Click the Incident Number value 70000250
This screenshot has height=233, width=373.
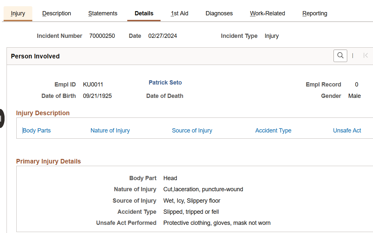[102, 36]
